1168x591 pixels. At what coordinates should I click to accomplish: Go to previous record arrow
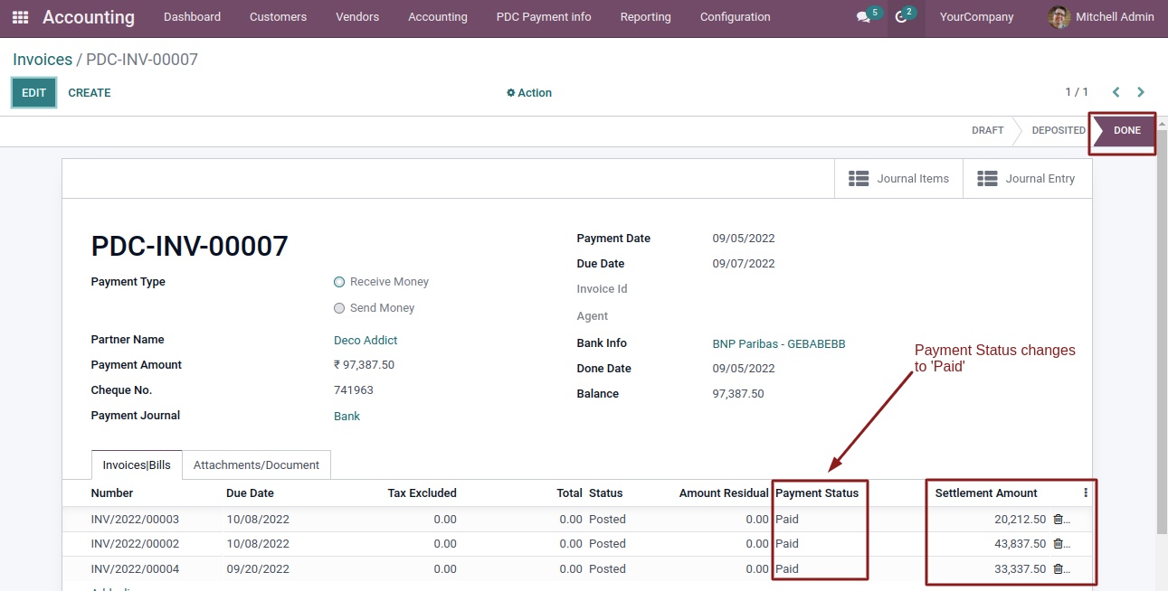[1116, 92]
